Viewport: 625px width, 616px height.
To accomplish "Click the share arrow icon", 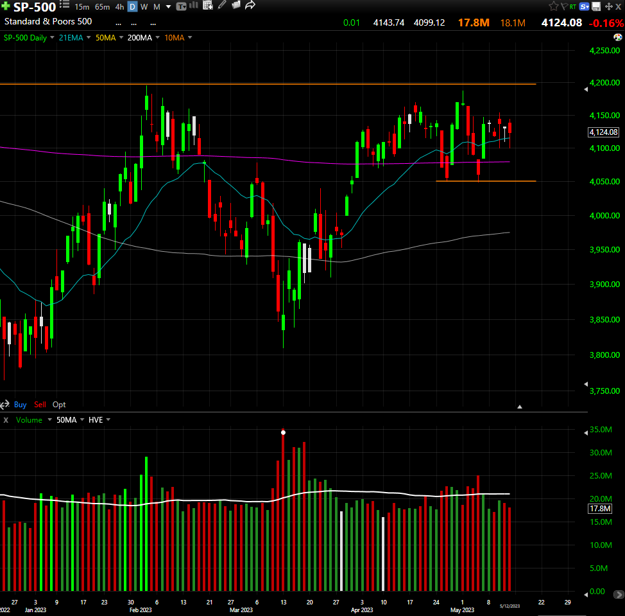I will coord(250,5).
